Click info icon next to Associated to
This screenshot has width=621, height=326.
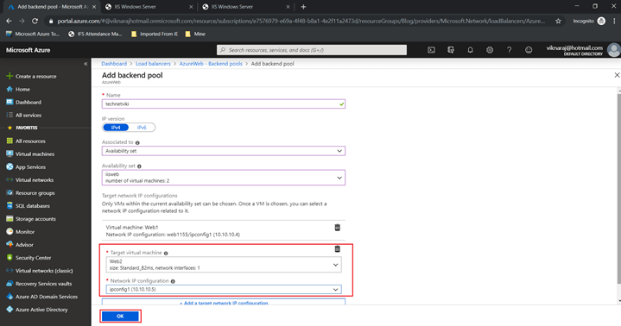coord(137,142)
